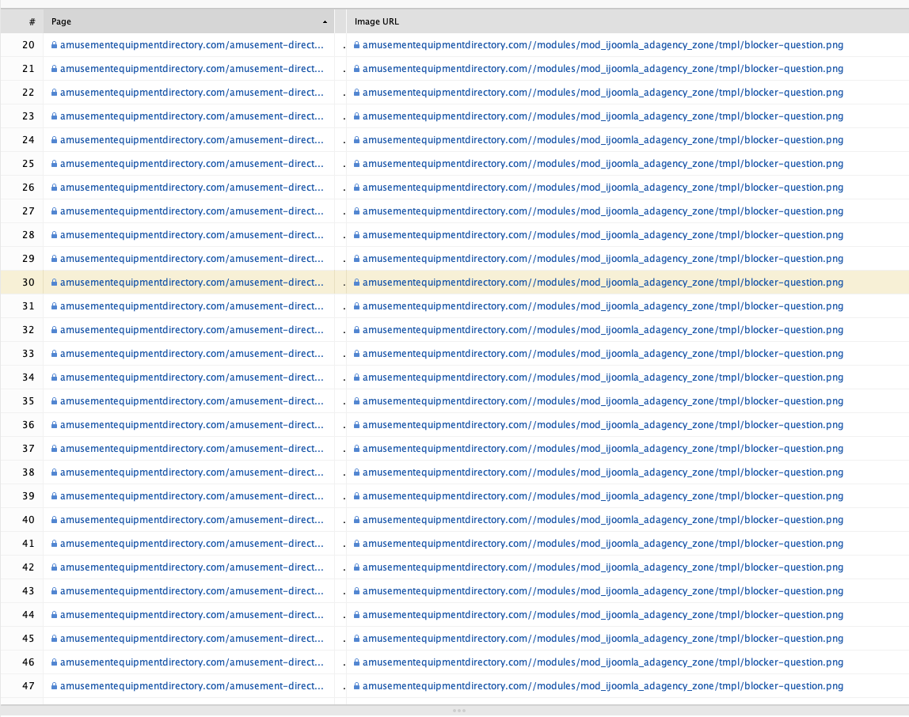Open the Page link in row 37
The image size is (909, 717).
(x=192, y=449)
